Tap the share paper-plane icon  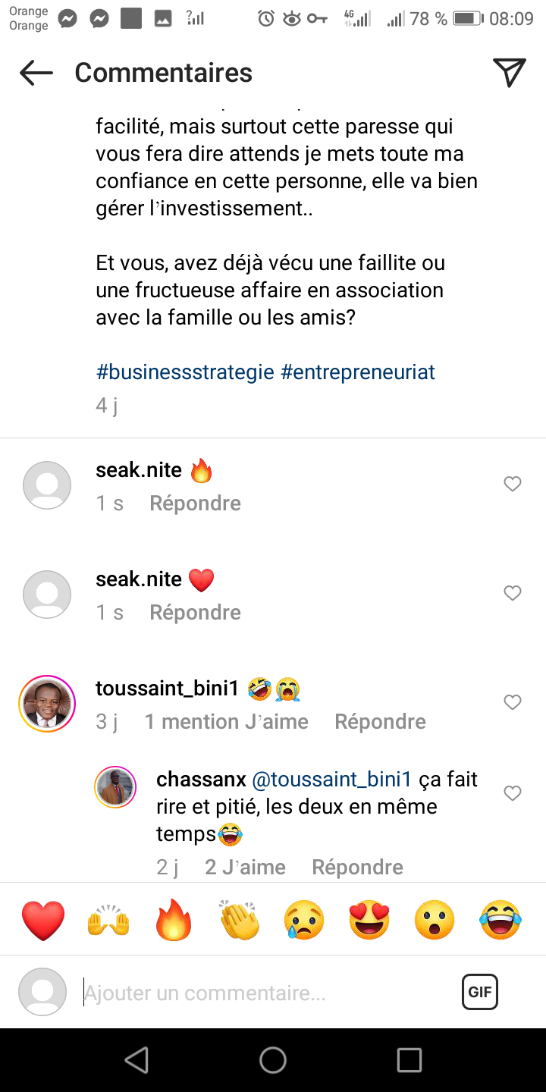[x=510, y=72]
